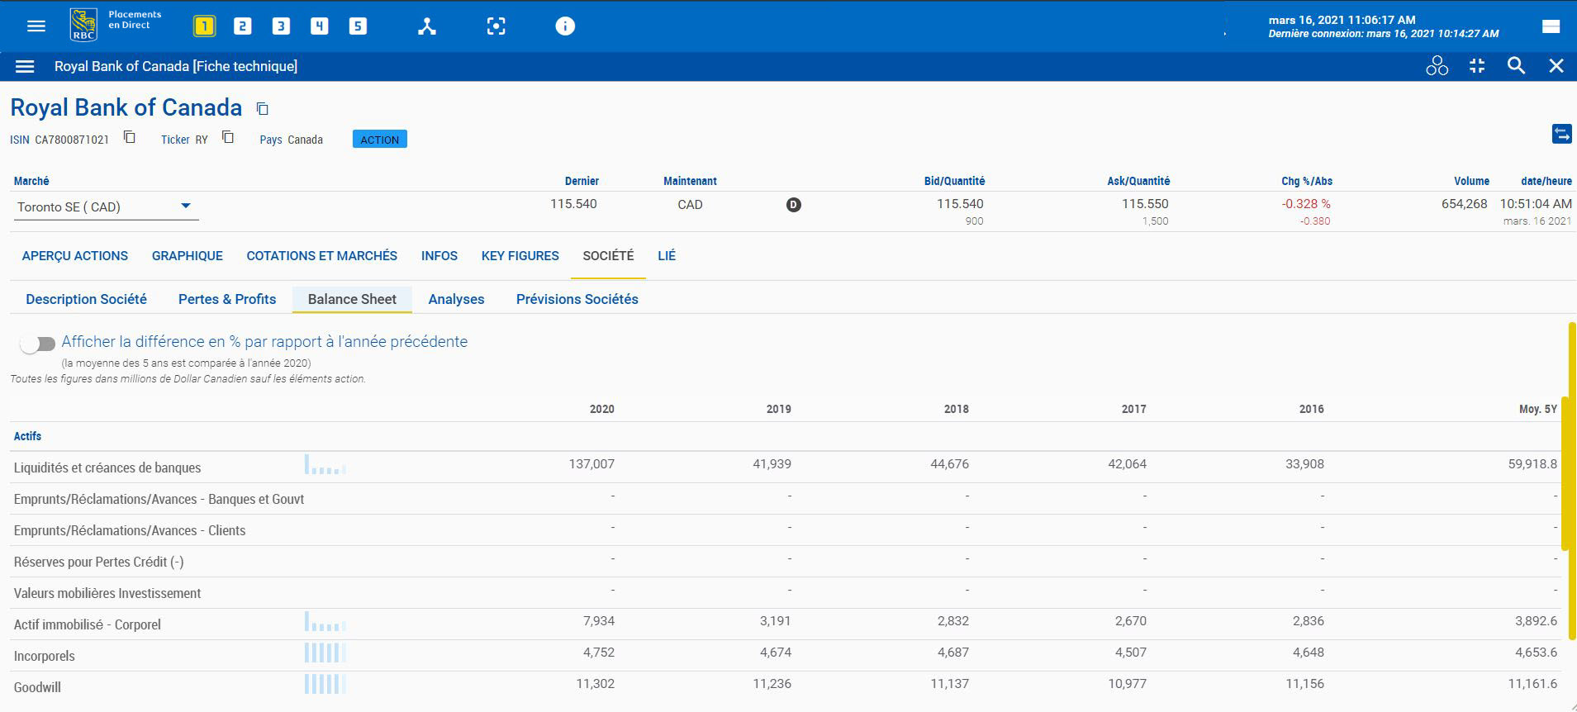Click the D delayed-quote badge

[793, 205]
